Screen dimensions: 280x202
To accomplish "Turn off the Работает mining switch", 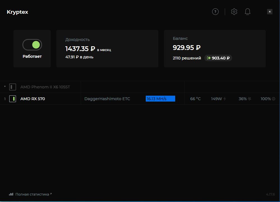I will coord(32,45).
